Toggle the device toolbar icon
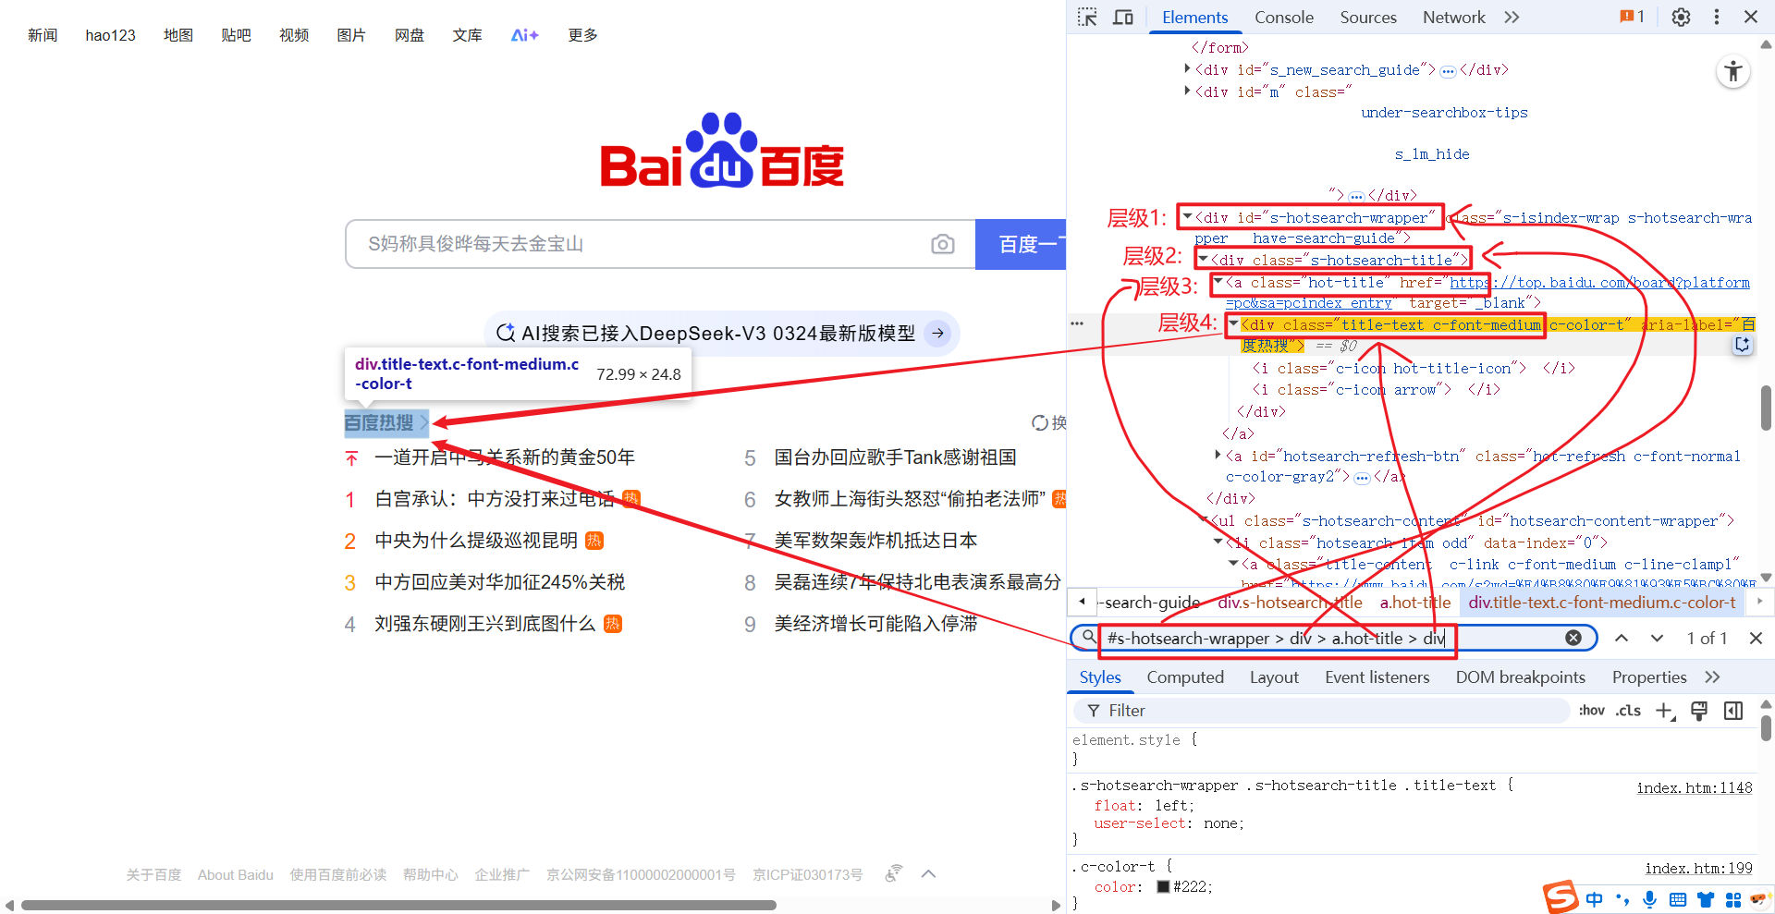Screen dimensions: 1775x914 [x=1123, y=18]
